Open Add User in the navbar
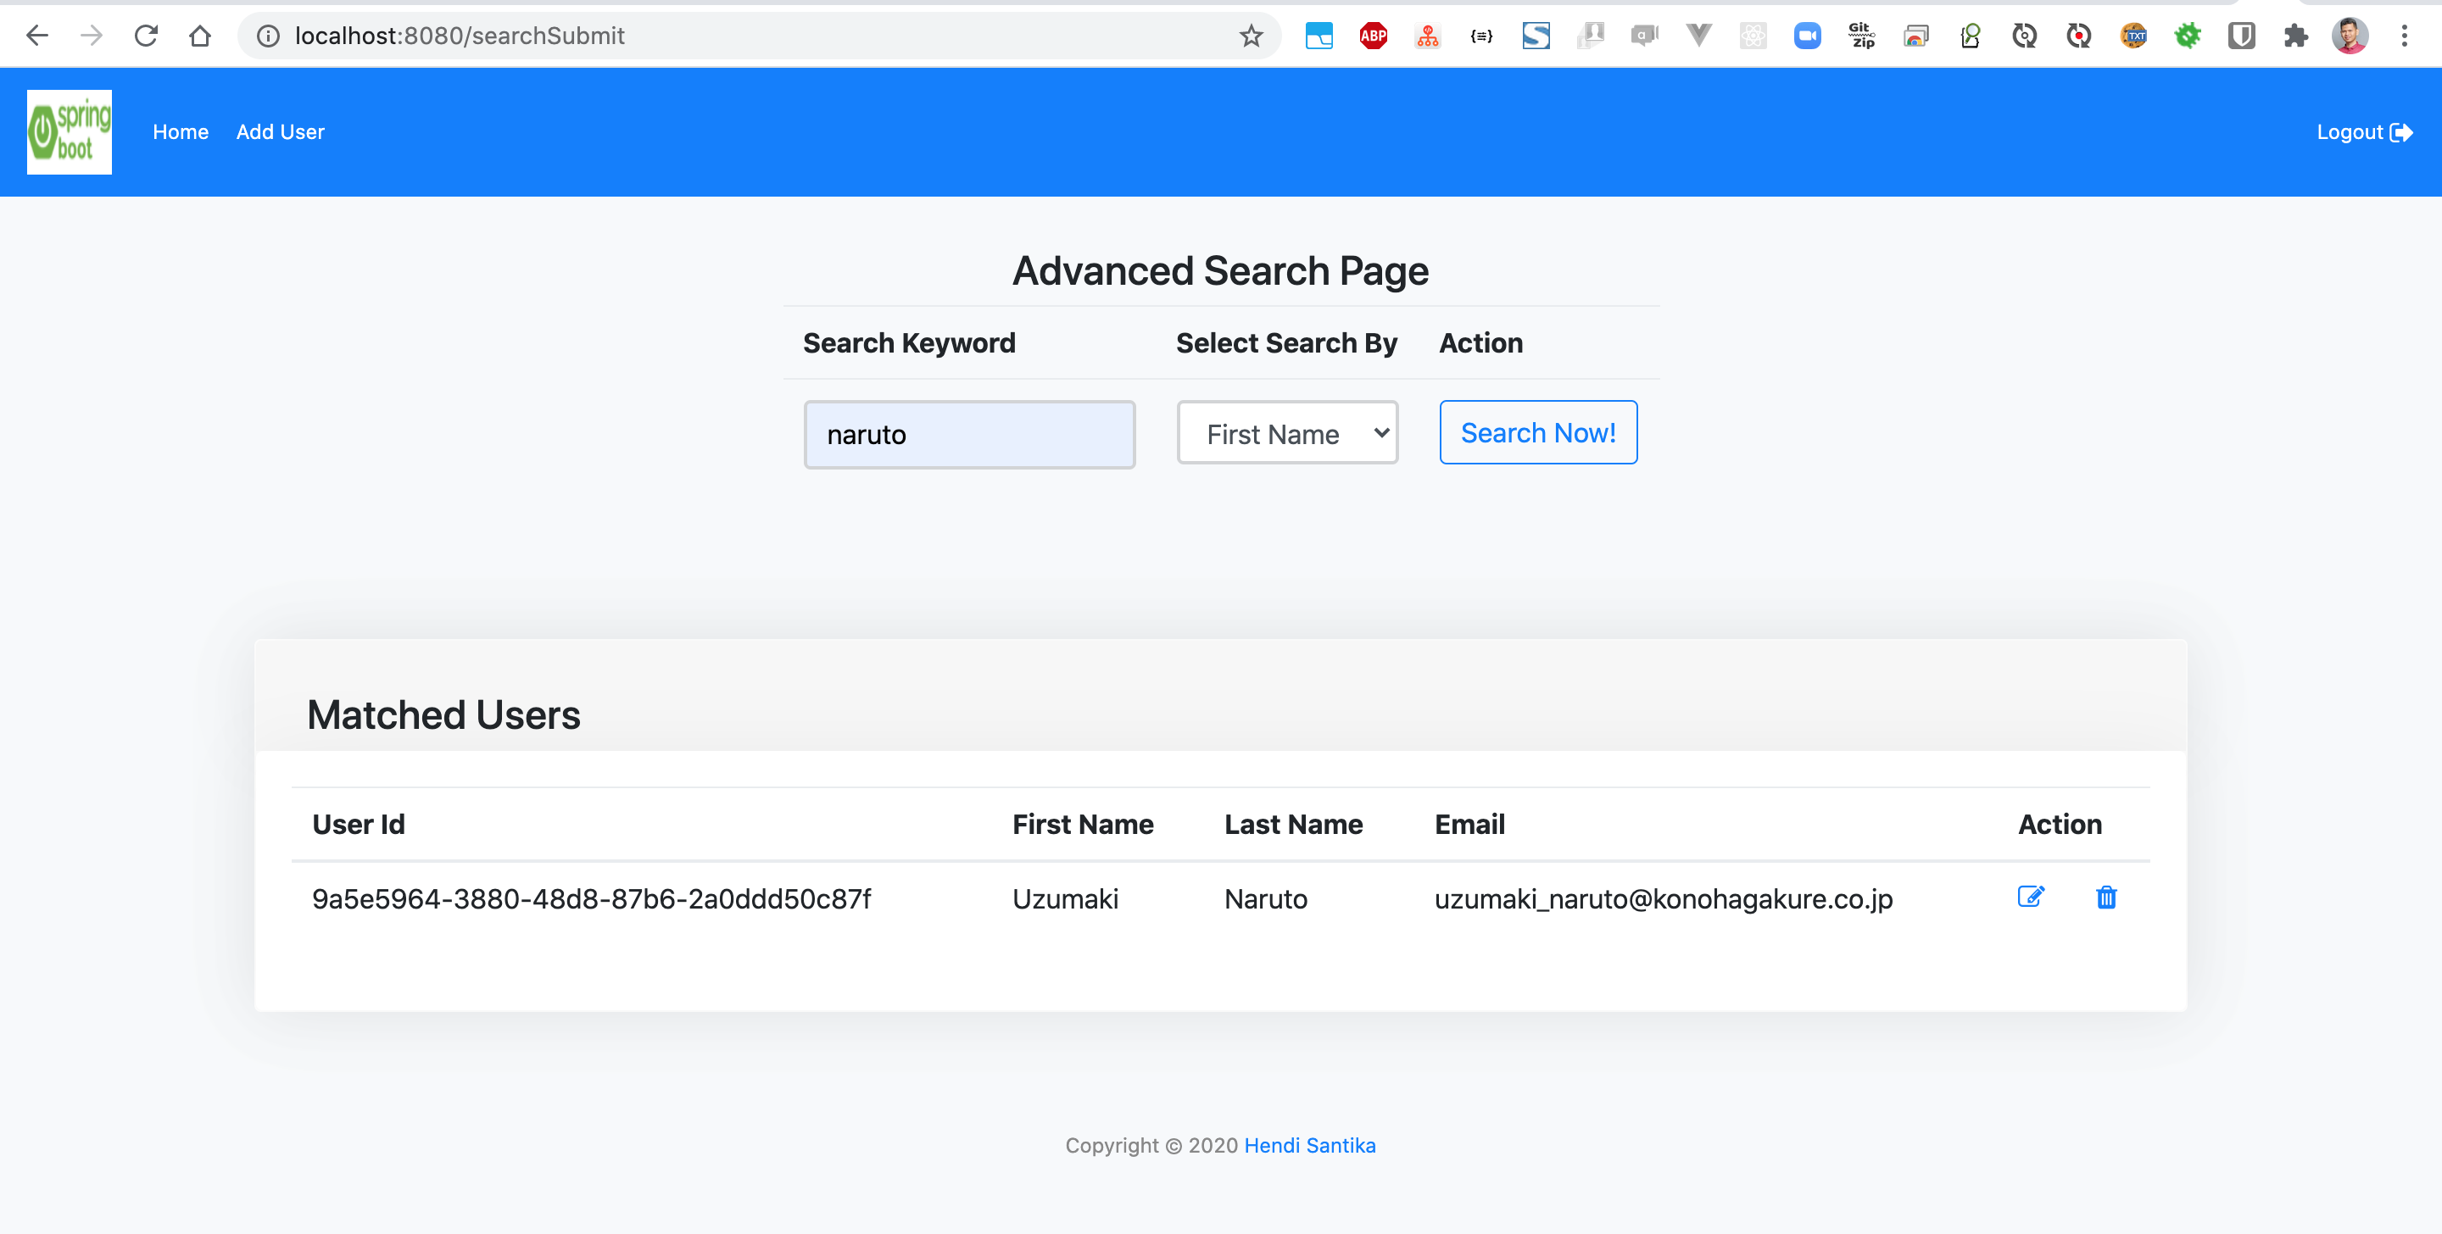 280,131
